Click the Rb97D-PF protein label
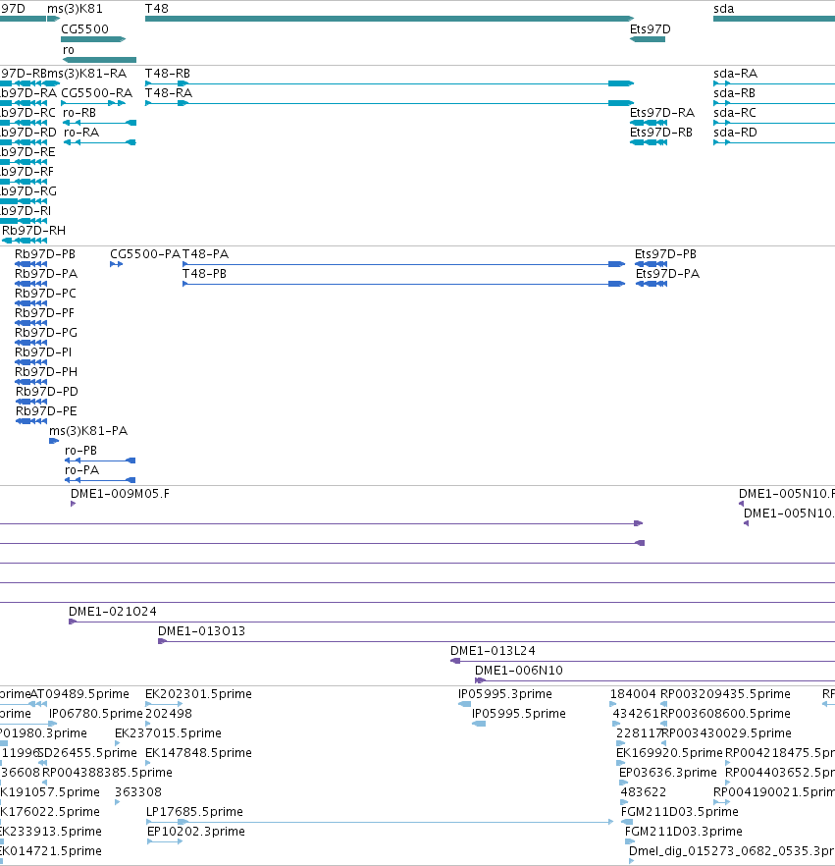This screenshot has height=866, width=835. click(x=45, y=313)
